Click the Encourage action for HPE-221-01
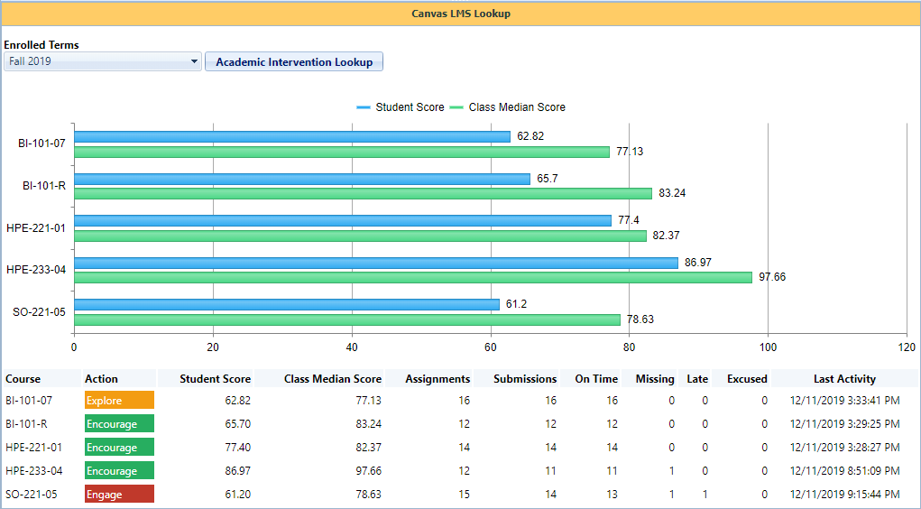921x509 pixels. click(x=119, y=448)
